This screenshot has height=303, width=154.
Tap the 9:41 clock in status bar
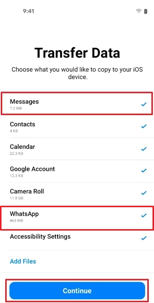pos(29,11)
